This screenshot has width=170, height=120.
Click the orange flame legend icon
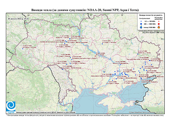pos(159,27)
